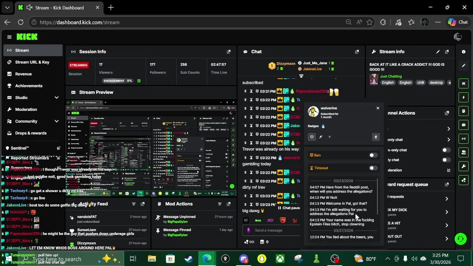Open the Revenue page
473x266 pixels.
33,74
